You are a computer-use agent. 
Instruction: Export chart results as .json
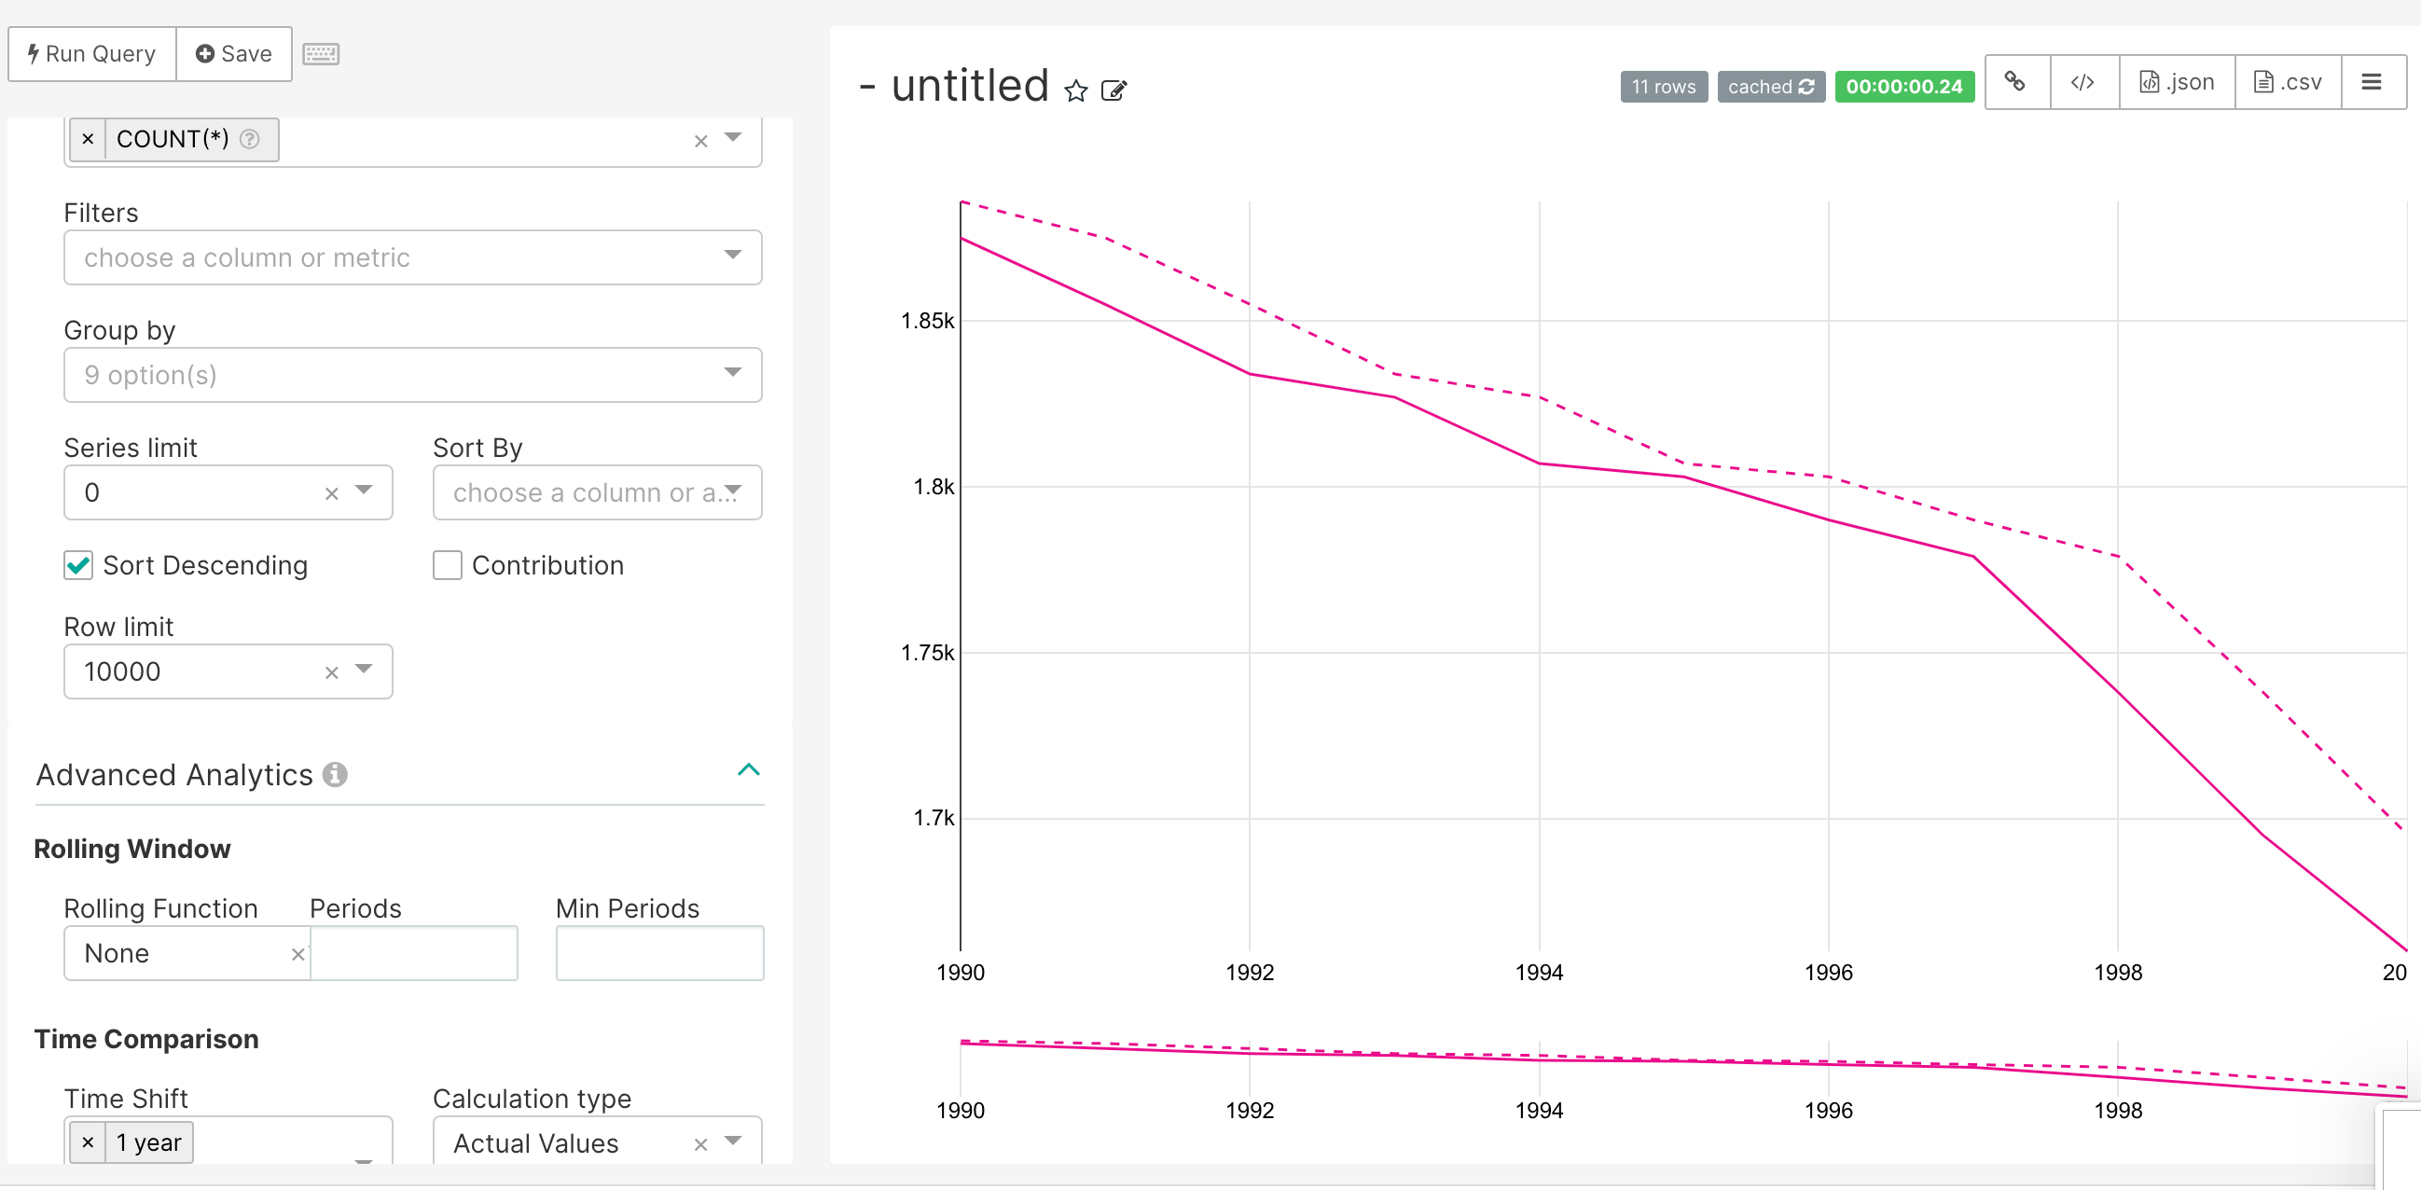[x=2176, y=82]
